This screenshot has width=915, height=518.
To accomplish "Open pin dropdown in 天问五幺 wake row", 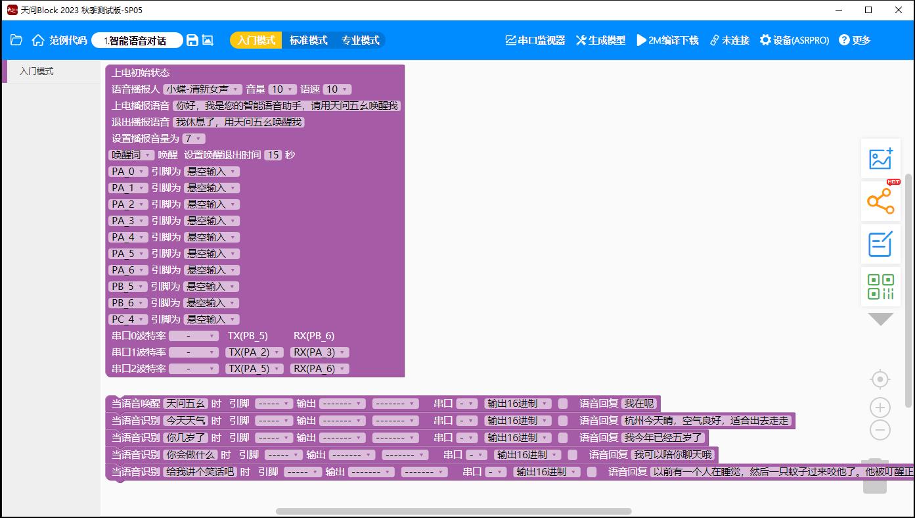I will pyautogui.click(x=273, y=403).
